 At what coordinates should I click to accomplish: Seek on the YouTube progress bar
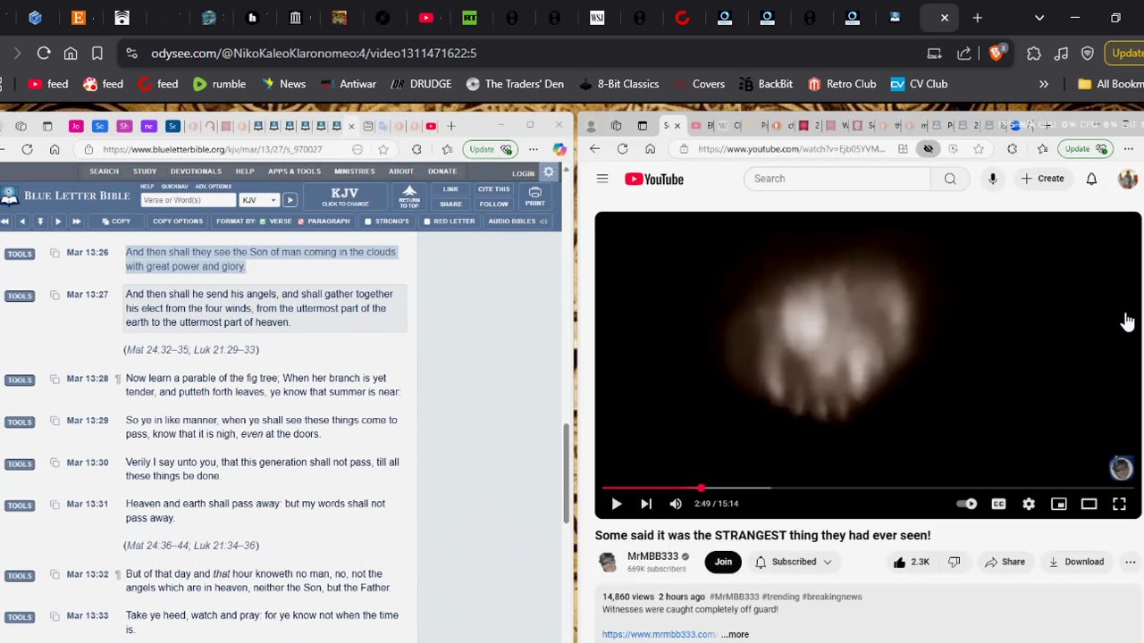pos(868,488)
